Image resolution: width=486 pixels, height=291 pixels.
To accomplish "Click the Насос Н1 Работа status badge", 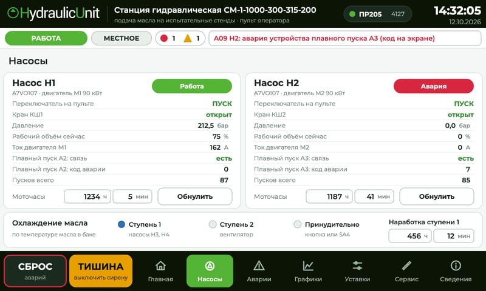I will click(192, 86).
